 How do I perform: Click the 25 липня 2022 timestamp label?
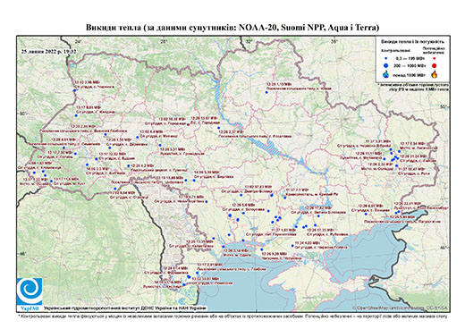point(48,51)
